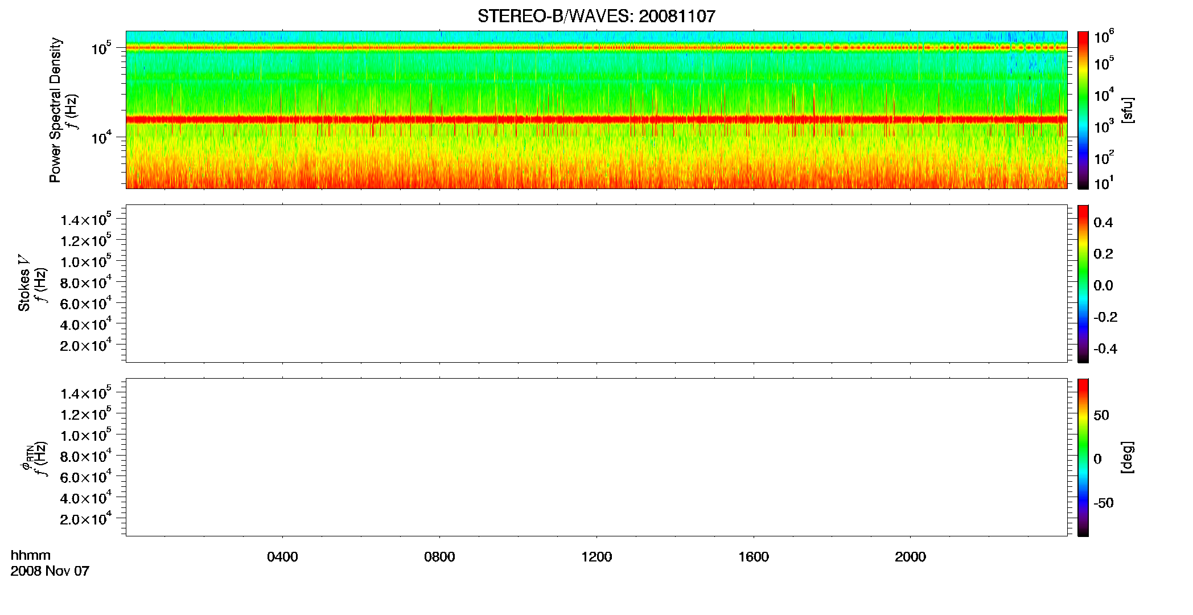Click the phi RTN degrees colorbar

pyautogui.click(x=1083, y=457)
